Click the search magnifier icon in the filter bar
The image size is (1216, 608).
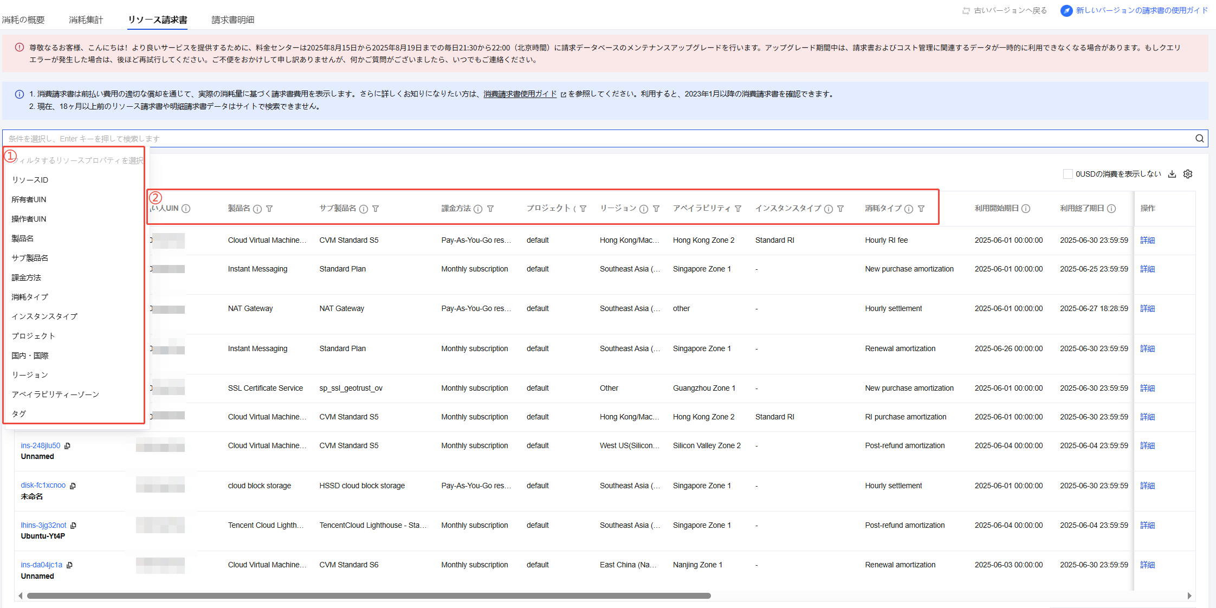click(1200, 139)
